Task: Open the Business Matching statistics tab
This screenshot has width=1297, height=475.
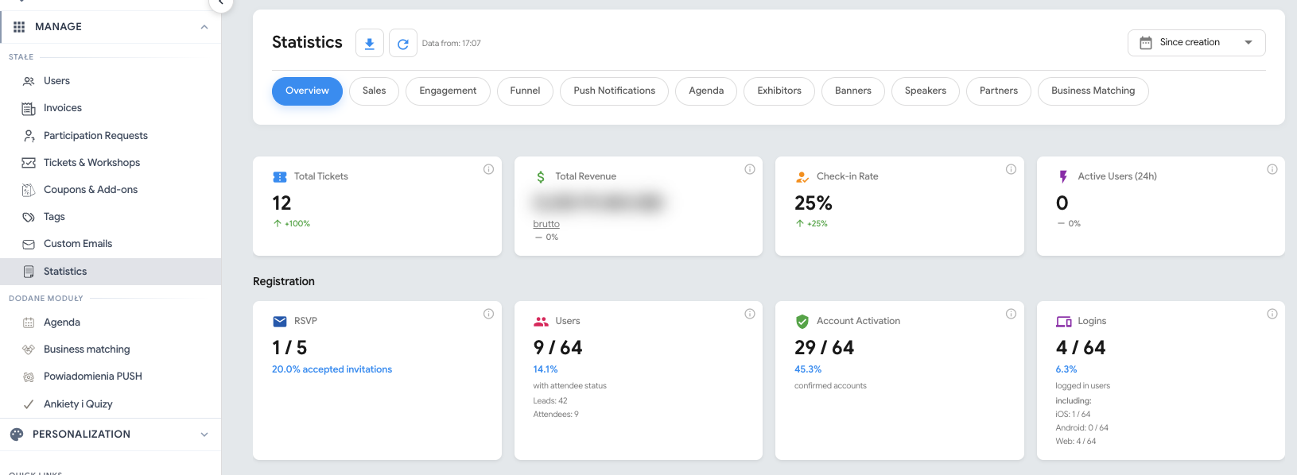Action: (x=1093, y=91)
